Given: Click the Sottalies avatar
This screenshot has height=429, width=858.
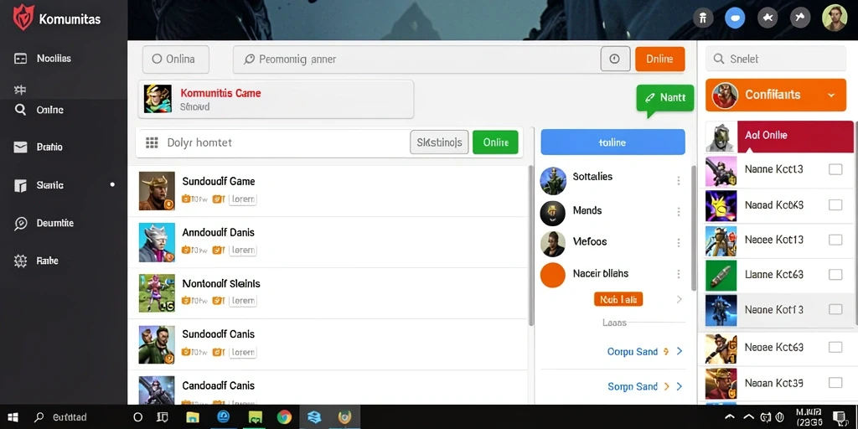Looking at the screenshot, I should 553,181.
